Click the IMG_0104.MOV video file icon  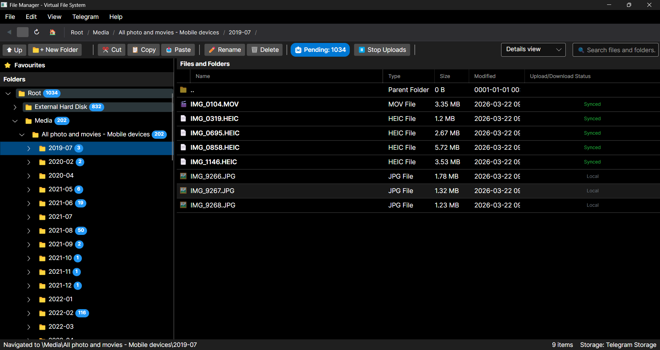(183, 104)
